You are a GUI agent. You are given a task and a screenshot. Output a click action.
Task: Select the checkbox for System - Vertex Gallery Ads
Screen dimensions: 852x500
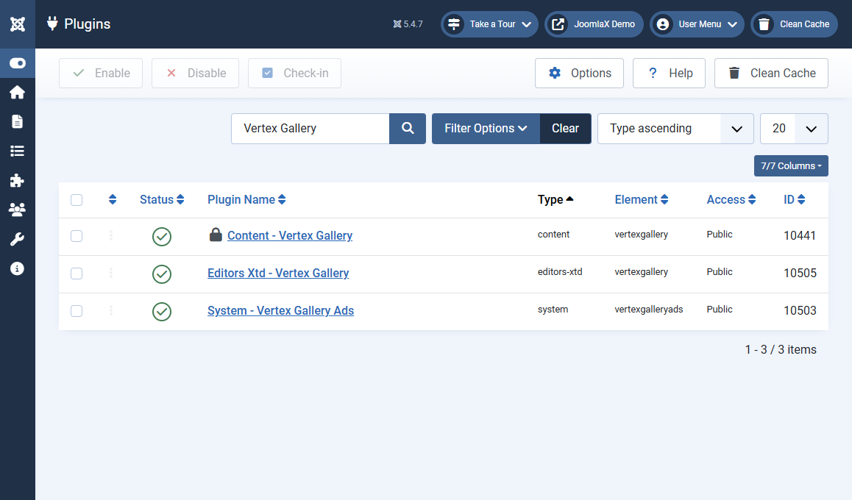[x=77, y=311]
